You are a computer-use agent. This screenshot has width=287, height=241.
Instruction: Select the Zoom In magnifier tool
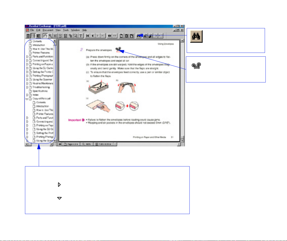50,36
